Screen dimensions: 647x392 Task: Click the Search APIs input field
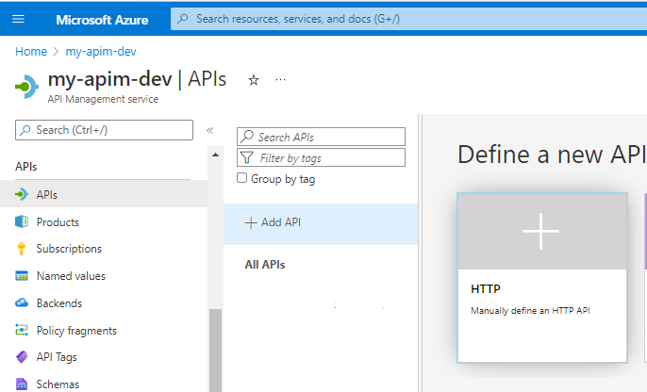pyautogui.click(x=321, y=137)
